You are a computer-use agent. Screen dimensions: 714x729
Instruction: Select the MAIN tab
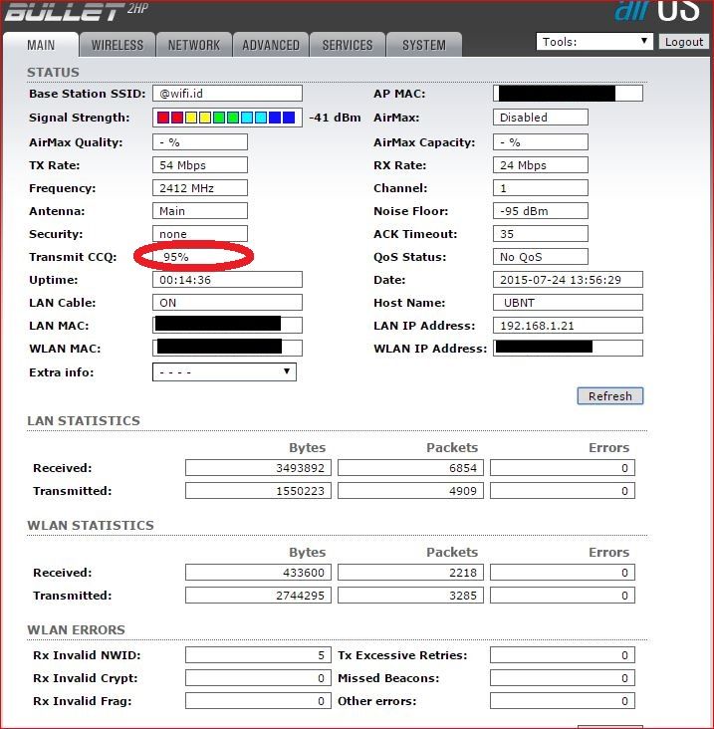tap(41, 45)
